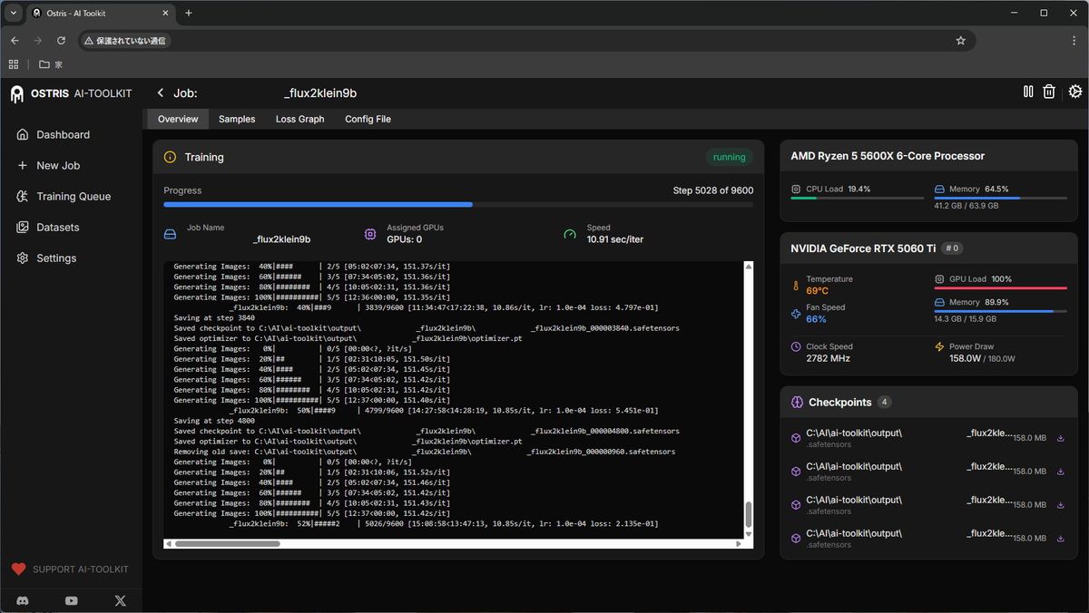Image resolution: width=1089 pixels, height=613 pixels.
Task: Click the Fan Speed icon
Action: pos(796,313)
